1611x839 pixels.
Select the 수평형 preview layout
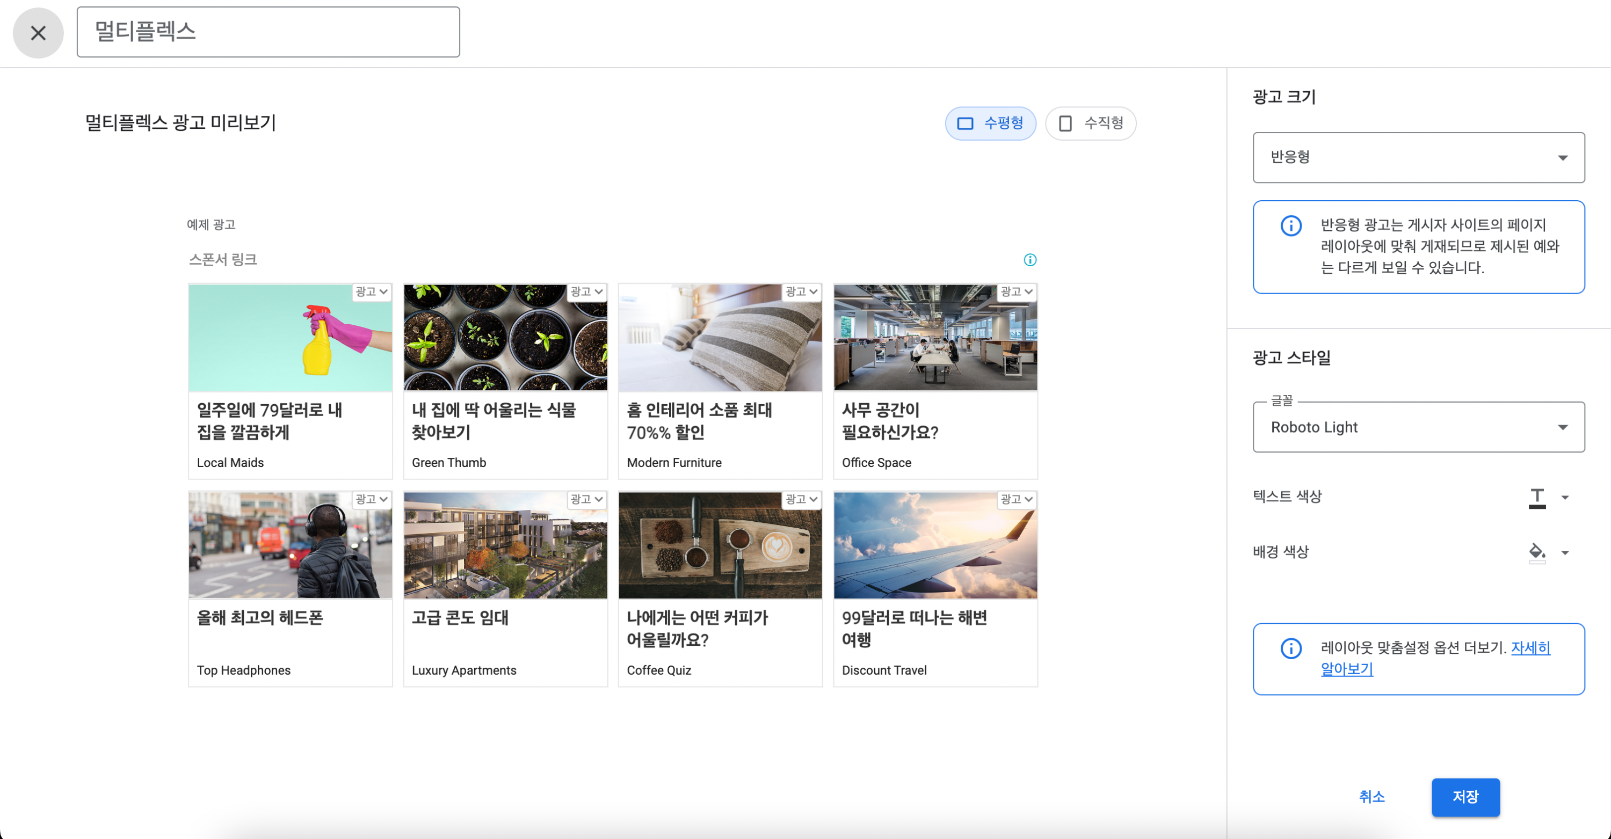pyautogui.click(x=991, y=123)
